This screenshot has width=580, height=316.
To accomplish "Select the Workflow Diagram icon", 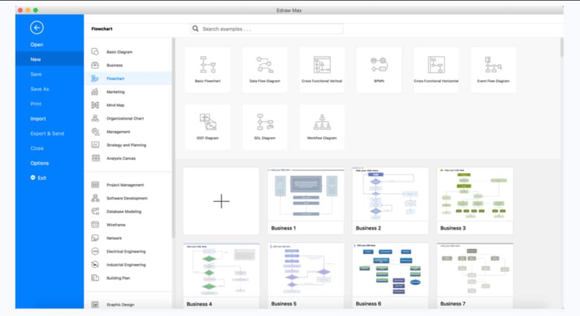I will pyautogui.click(x=322, y=122).
